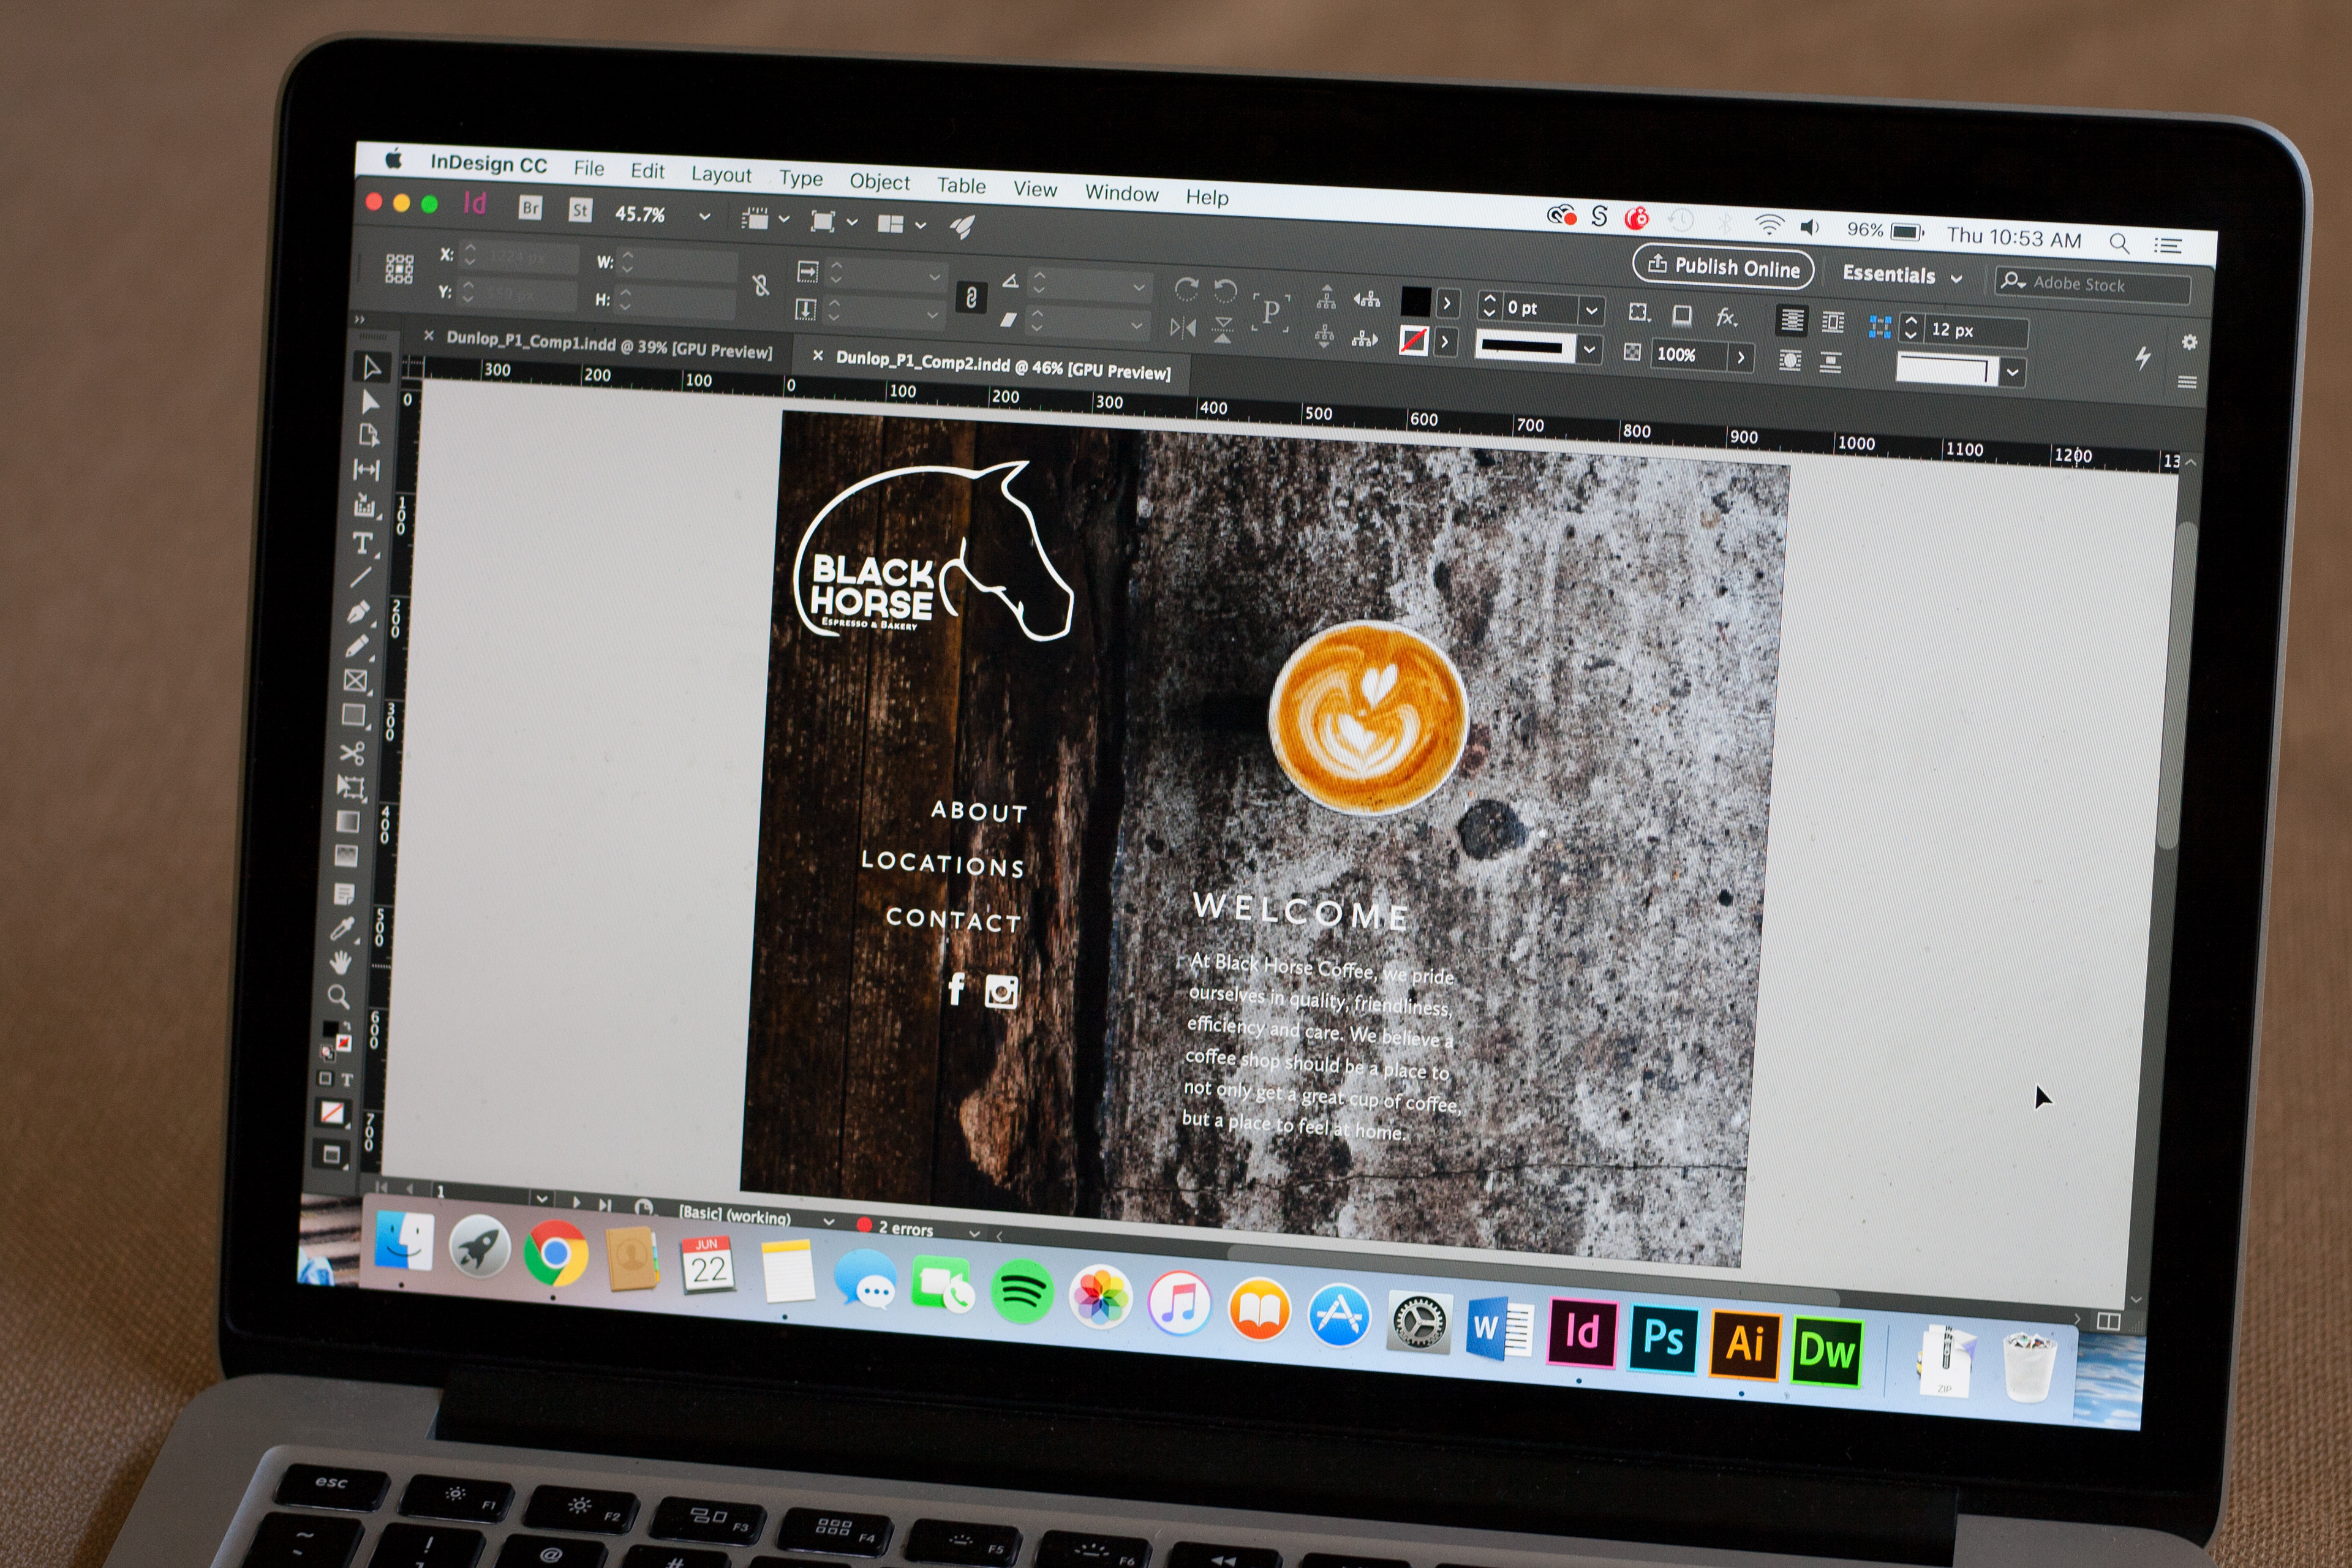This screenshot has width=2352, height=1568.
Task: Click the Apply None swatch in toolbox
Action: pyautogui.click(x=332, y=1113)
